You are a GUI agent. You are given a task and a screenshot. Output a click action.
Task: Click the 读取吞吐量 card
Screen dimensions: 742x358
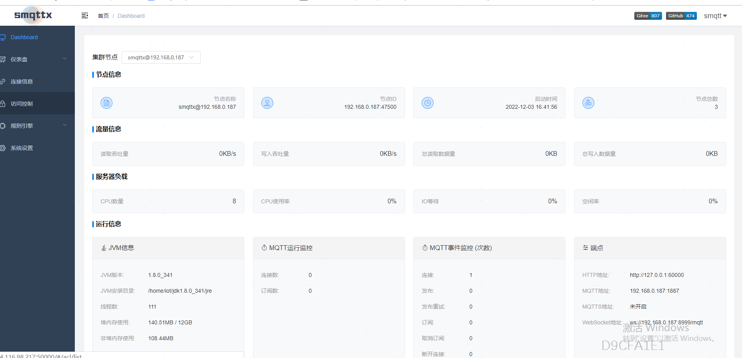click(168, 154)
